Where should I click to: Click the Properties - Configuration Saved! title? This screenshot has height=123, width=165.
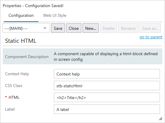click(33, 6)
